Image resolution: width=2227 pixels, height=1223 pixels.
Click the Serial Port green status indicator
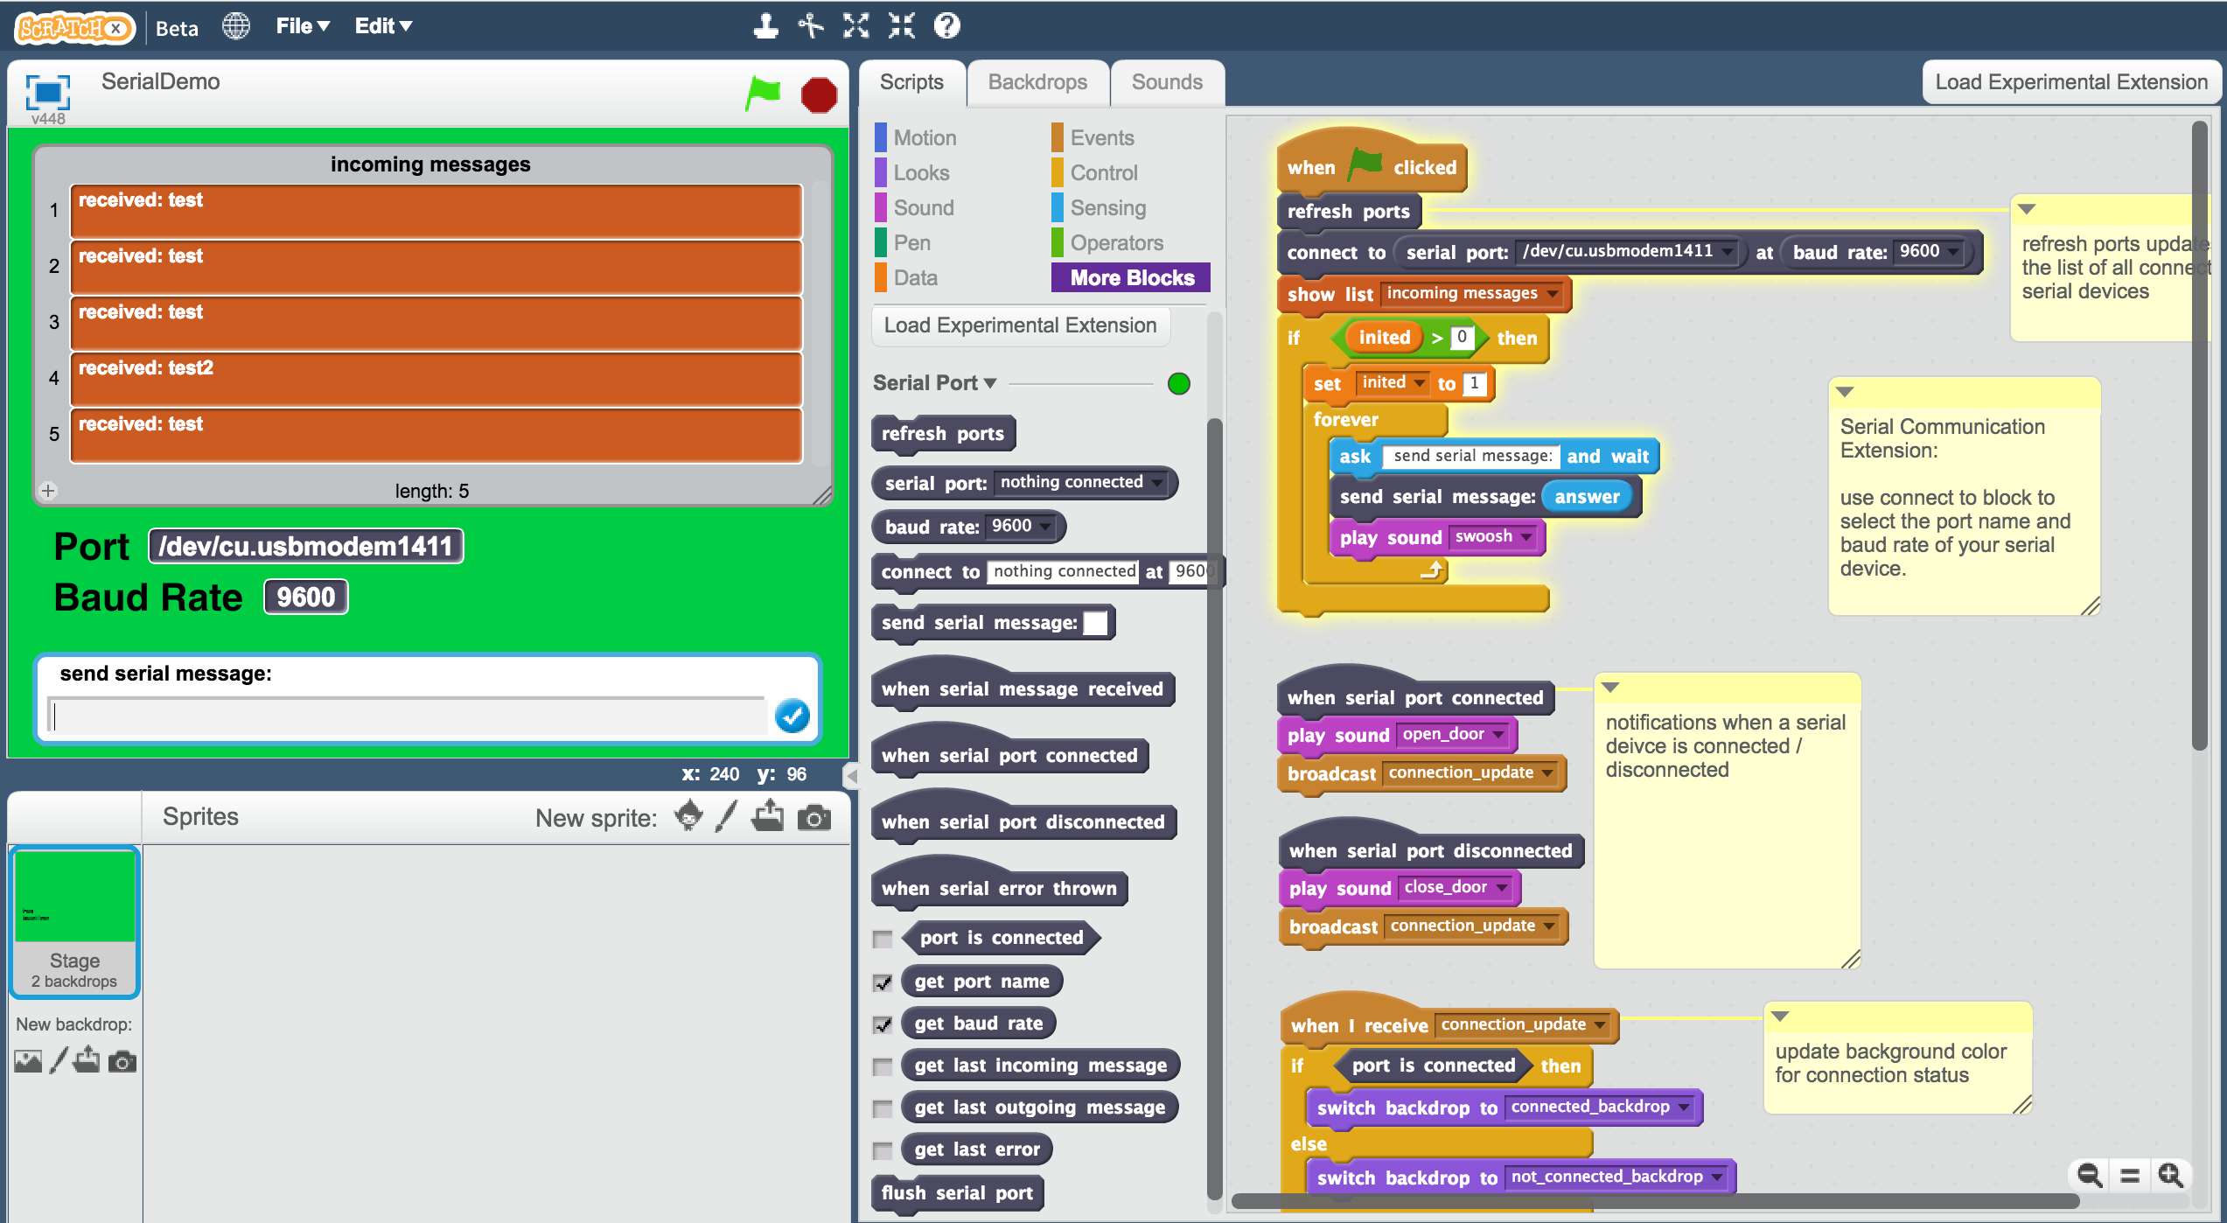pyautogui.click(x=1179, y=383)
